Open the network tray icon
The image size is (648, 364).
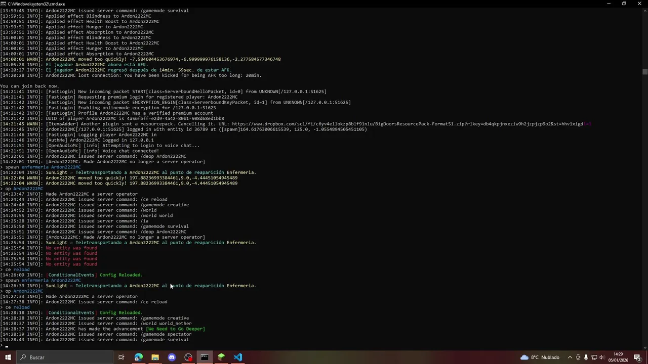pyautogui.click(x=594, y=357)
